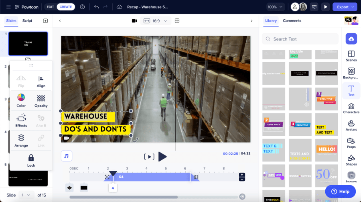Image resolution: width=361 pixels, height=202 pixels.
Task: Open the slide number dropdown
Action: 26,195
